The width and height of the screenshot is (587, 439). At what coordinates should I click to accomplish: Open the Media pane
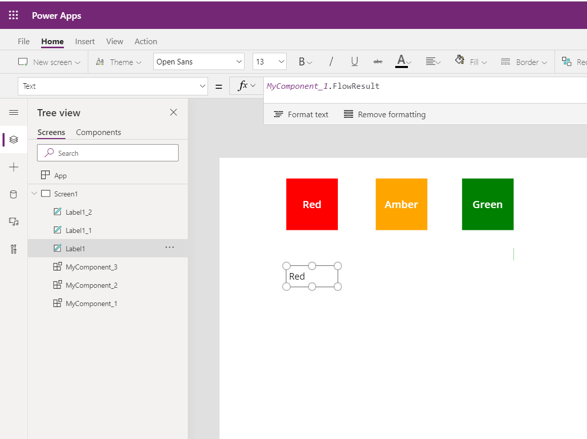pos(14,221)
